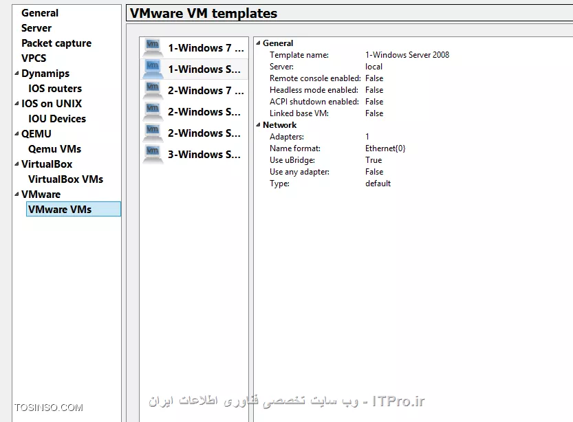Viewport: 573px width, 422px height.
Task: Click the Adapters: label
Action: [287, 137]
